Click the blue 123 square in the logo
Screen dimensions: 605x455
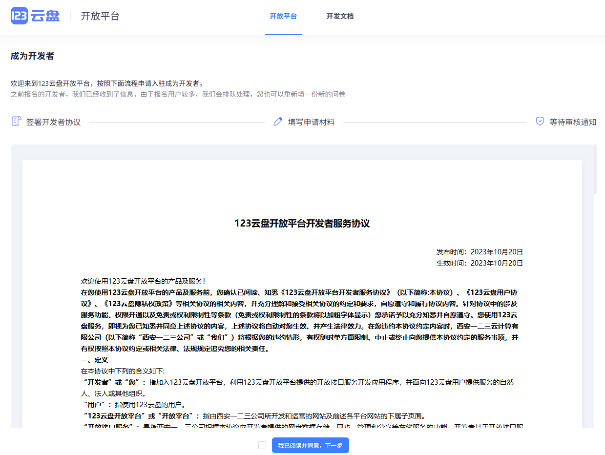[x=20, y=16]
